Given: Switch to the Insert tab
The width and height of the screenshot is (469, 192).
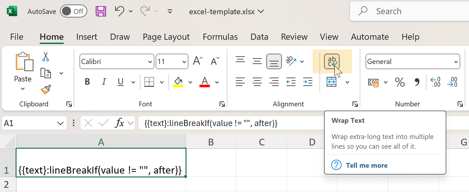Looking at the screenshot, I should coord(87,37).
